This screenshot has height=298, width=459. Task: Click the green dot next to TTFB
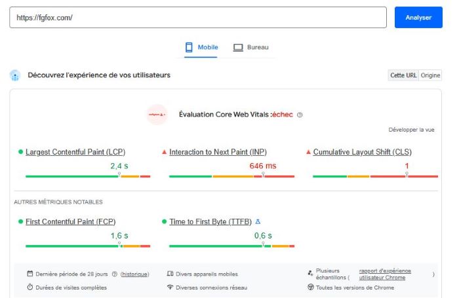click(164, 221)
